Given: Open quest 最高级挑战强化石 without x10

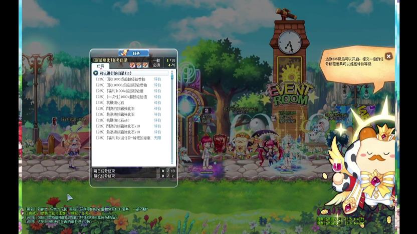Looking at the screenshot, I should [115, 114].
